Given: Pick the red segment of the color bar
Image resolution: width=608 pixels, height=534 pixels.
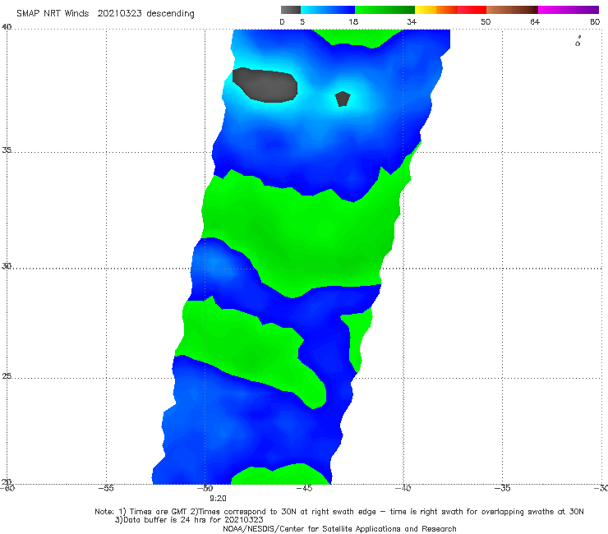Looking at the screenshot, I should (x=472, y=10).
